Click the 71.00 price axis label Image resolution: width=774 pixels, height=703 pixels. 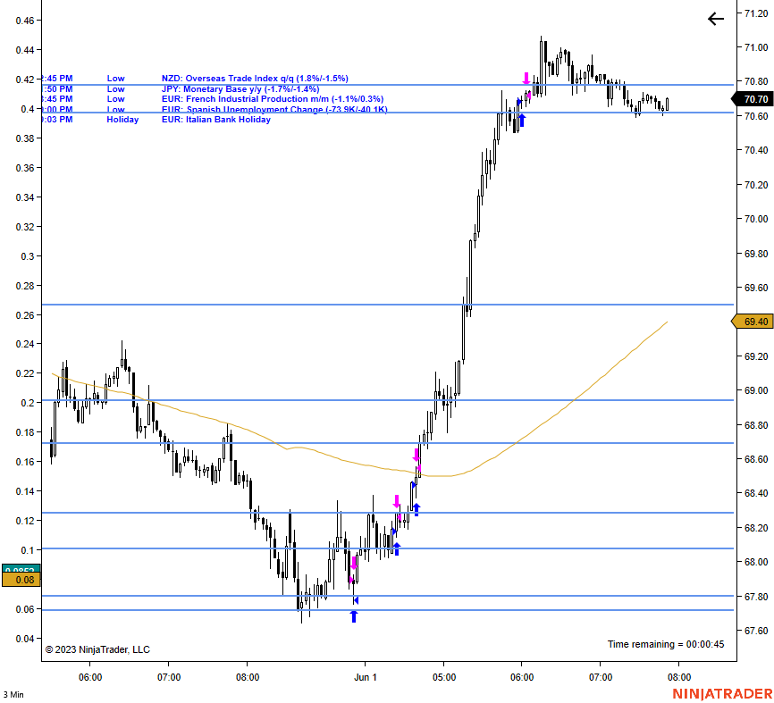[756, 47]
